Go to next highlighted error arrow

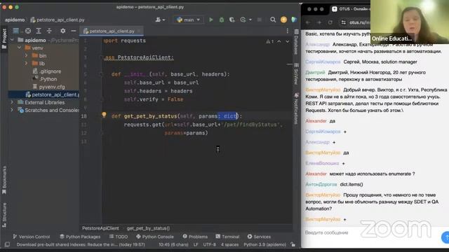[287, 42]
